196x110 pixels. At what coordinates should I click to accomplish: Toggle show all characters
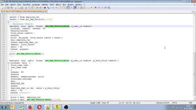[x=71, y=8]
